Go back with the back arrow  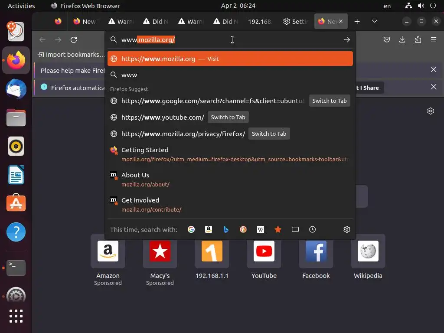[x=42, y=40]
